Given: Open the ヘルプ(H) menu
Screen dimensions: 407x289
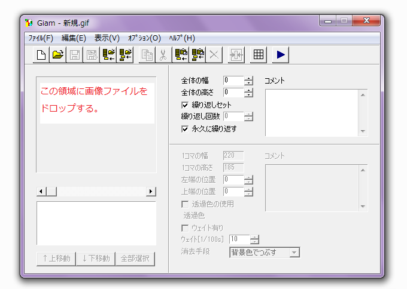Looking at the screenshot, I should tap(182, 38).
